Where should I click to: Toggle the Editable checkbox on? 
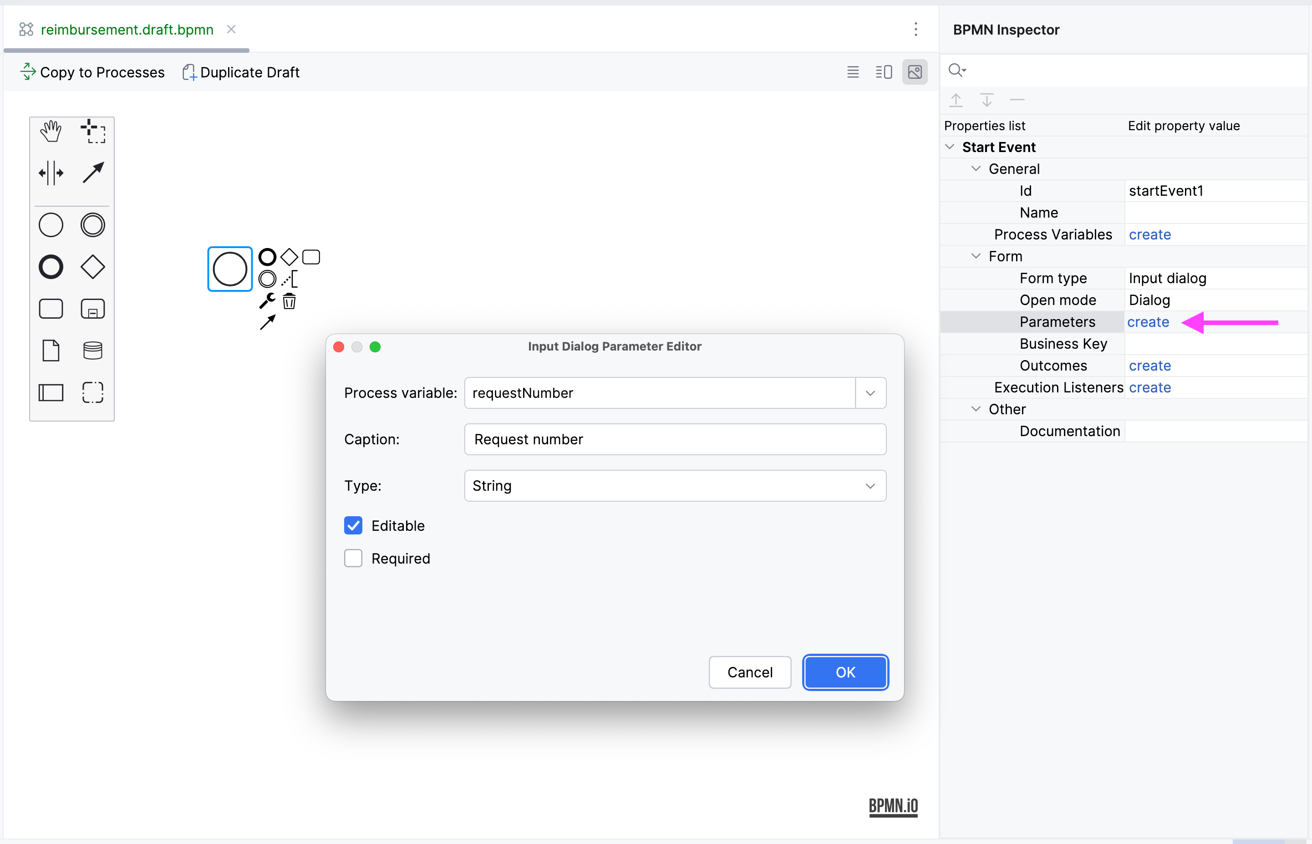[354, 525]
